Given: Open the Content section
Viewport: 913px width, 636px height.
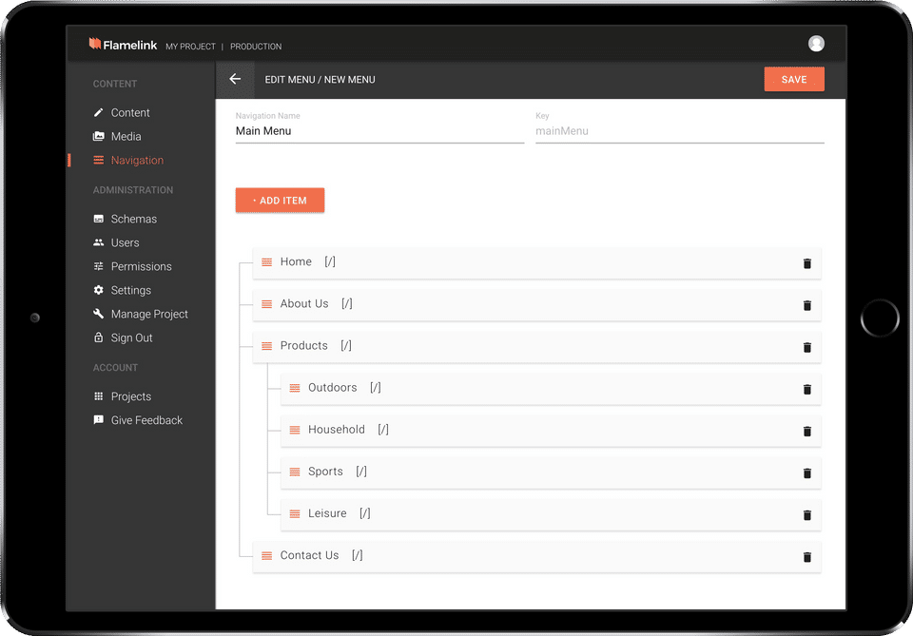Looking at the screenshot, I should [130, 112].
